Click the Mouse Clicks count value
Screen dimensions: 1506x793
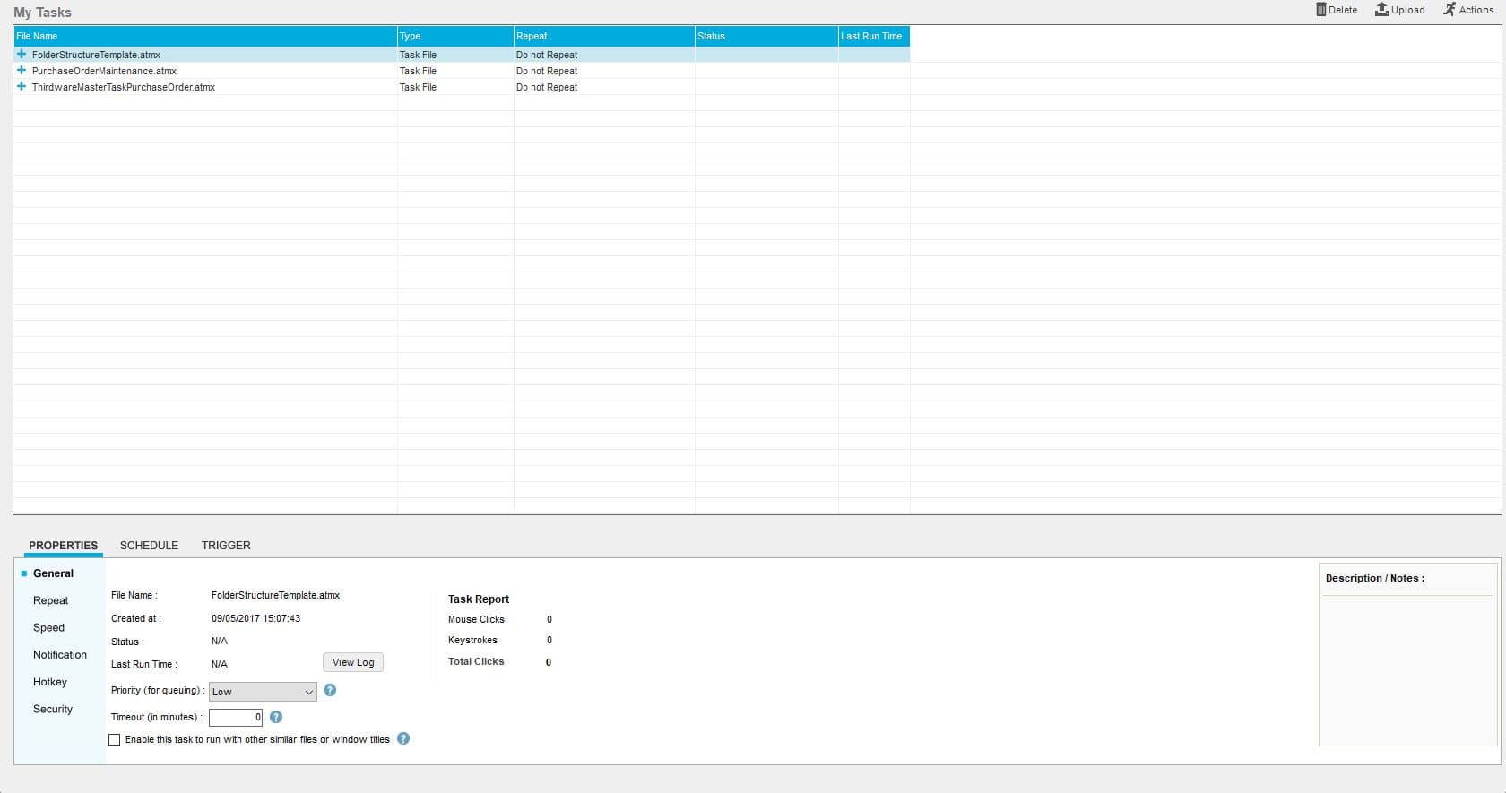(550, 619)
